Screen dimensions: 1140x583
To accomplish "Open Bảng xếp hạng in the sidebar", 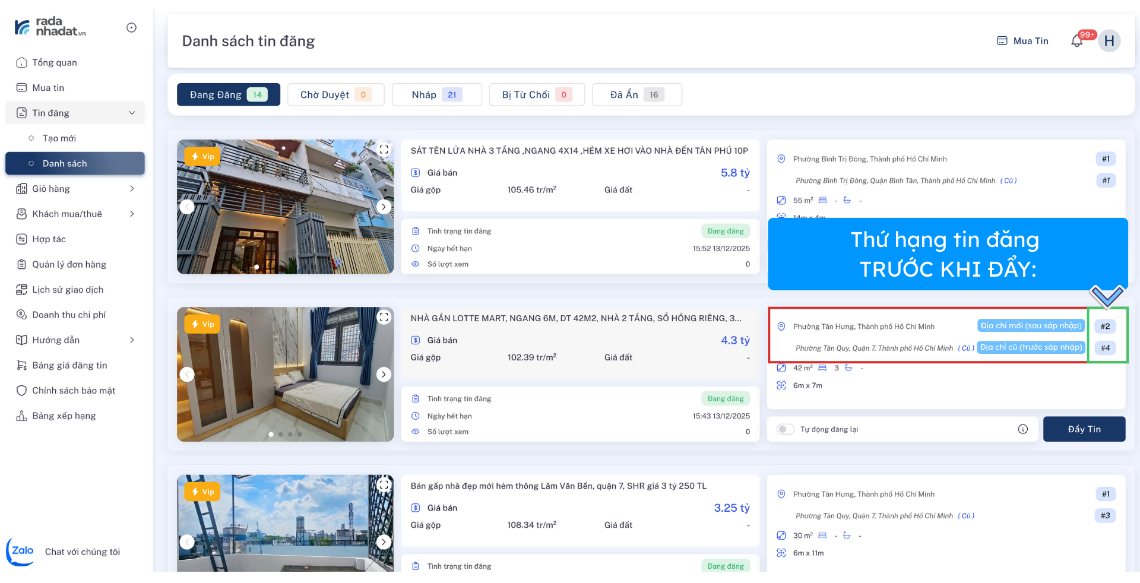I will click(x=64, y=416).
